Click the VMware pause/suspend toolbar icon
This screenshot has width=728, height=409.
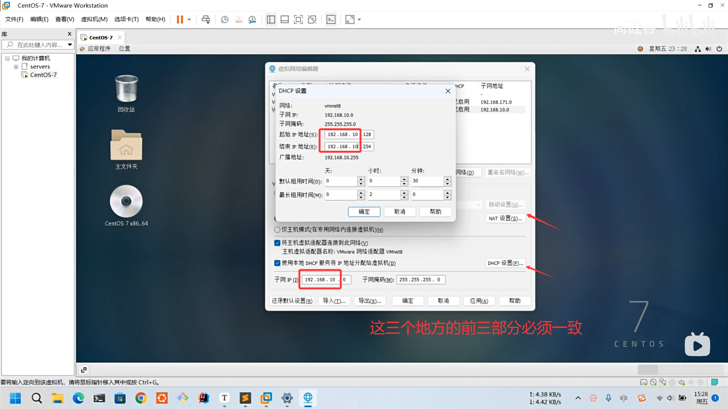(180, 19)
